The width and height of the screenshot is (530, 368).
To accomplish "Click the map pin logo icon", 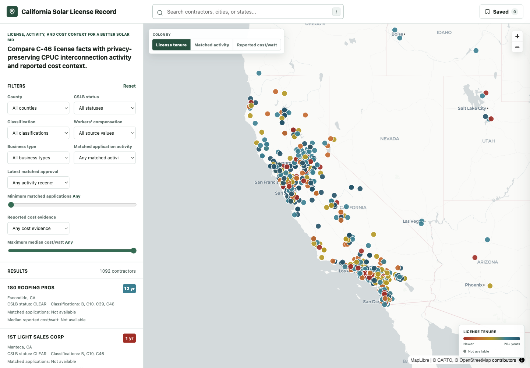I will point(12,12).
